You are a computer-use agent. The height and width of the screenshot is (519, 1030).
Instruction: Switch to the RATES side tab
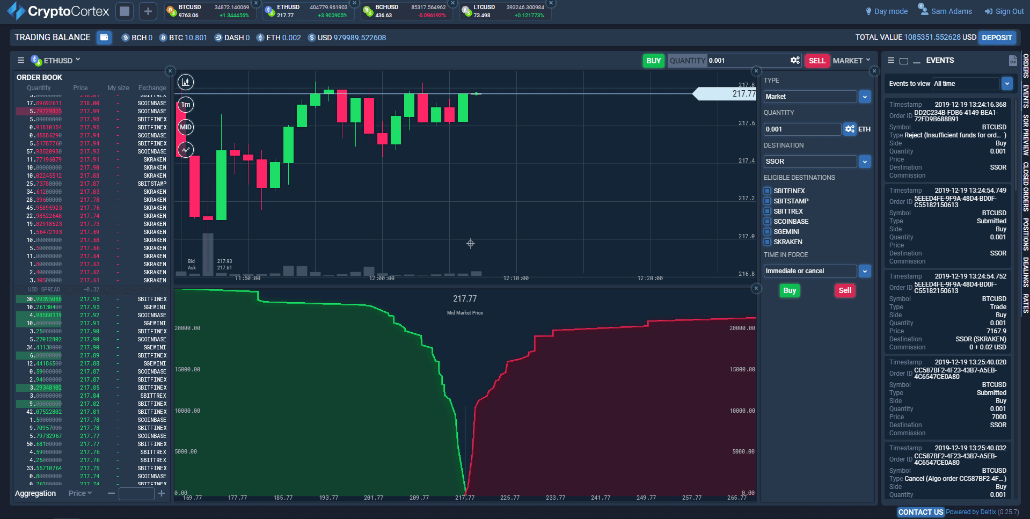[x=1025, y=303]
